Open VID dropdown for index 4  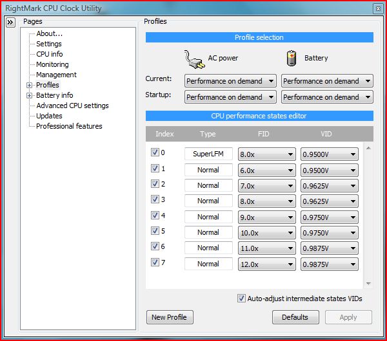click(330, 217)
